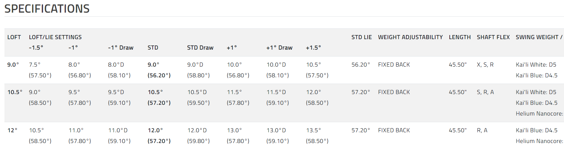Select the 13.5° loft setting cell
564x149 pixels.
tap(314, 130)
